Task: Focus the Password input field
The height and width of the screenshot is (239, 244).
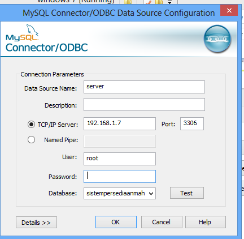Action: click(120, 176)
